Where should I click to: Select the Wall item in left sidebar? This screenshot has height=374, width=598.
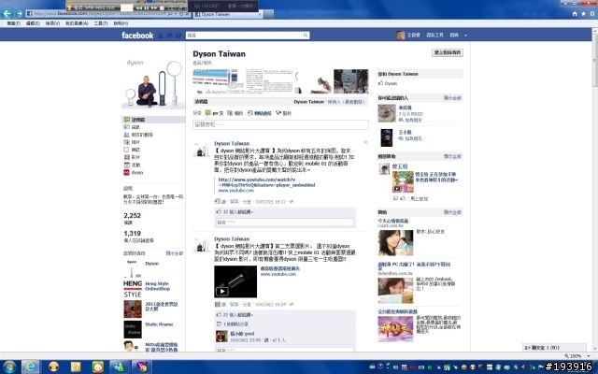coord(153,120)
